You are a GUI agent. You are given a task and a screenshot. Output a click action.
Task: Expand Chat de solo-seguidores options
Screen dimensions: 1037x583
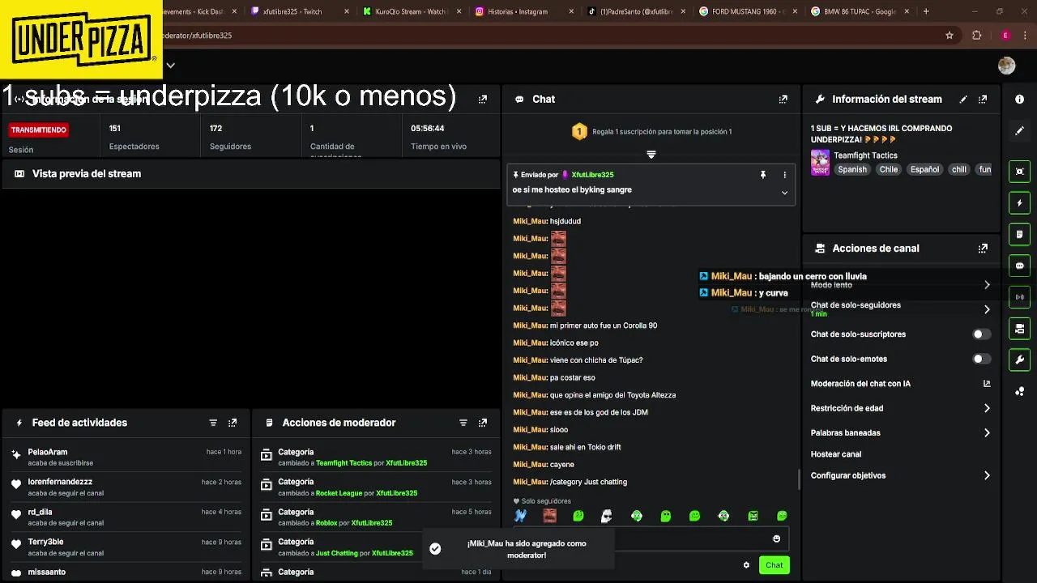coord(987,309)
